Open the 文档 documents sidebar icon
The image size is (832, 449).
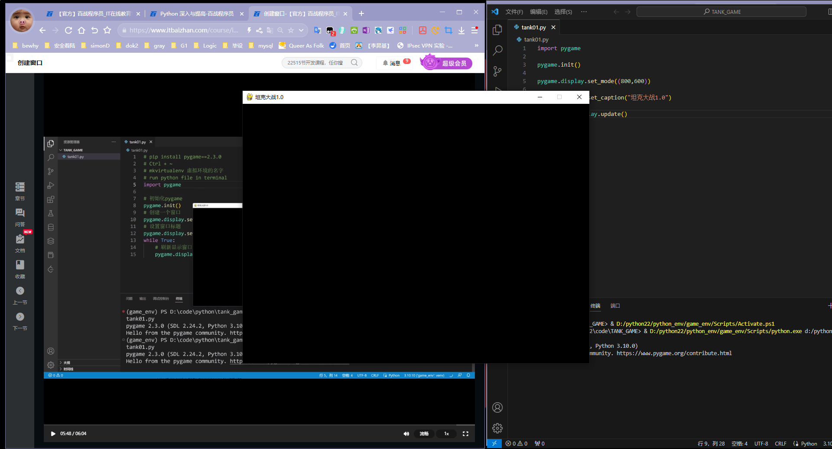(x=20, y=243)
